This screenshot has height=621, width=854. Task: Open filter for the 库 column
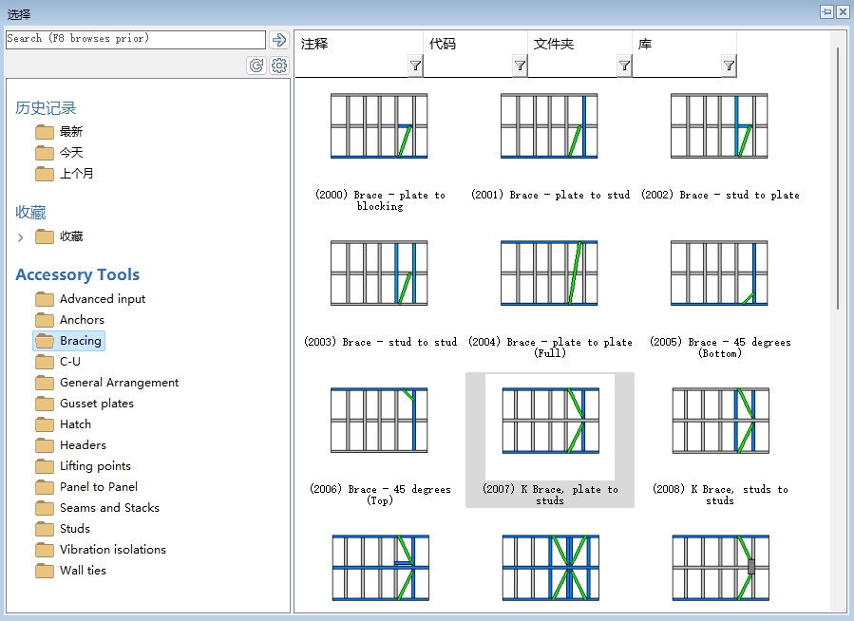click(730, 66)
